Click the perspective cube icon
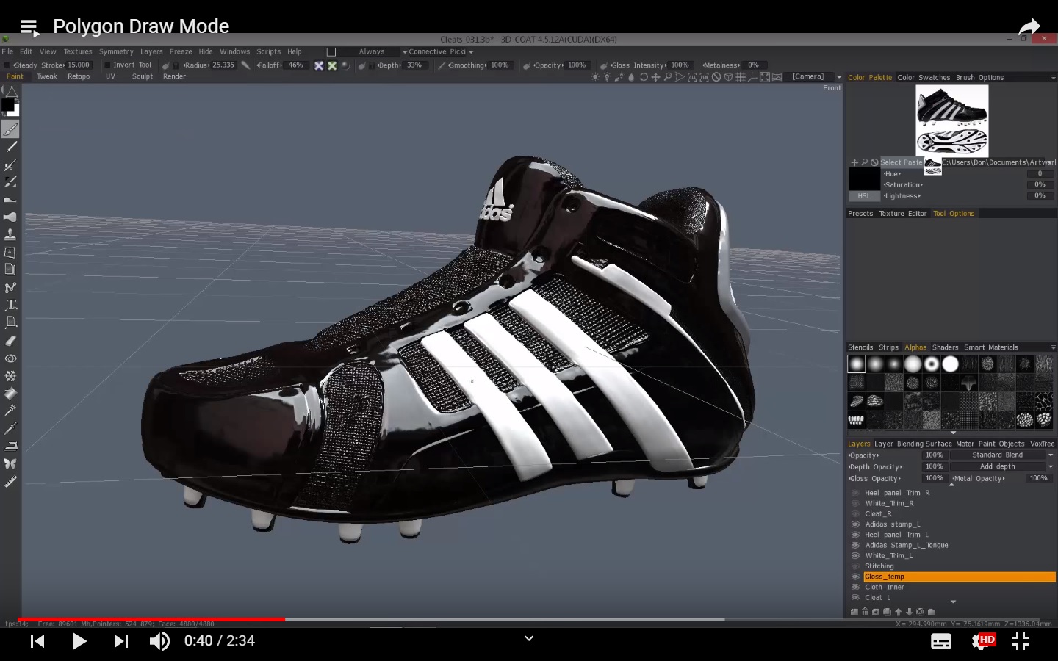The image size is (1058, 661). point(728,77)
